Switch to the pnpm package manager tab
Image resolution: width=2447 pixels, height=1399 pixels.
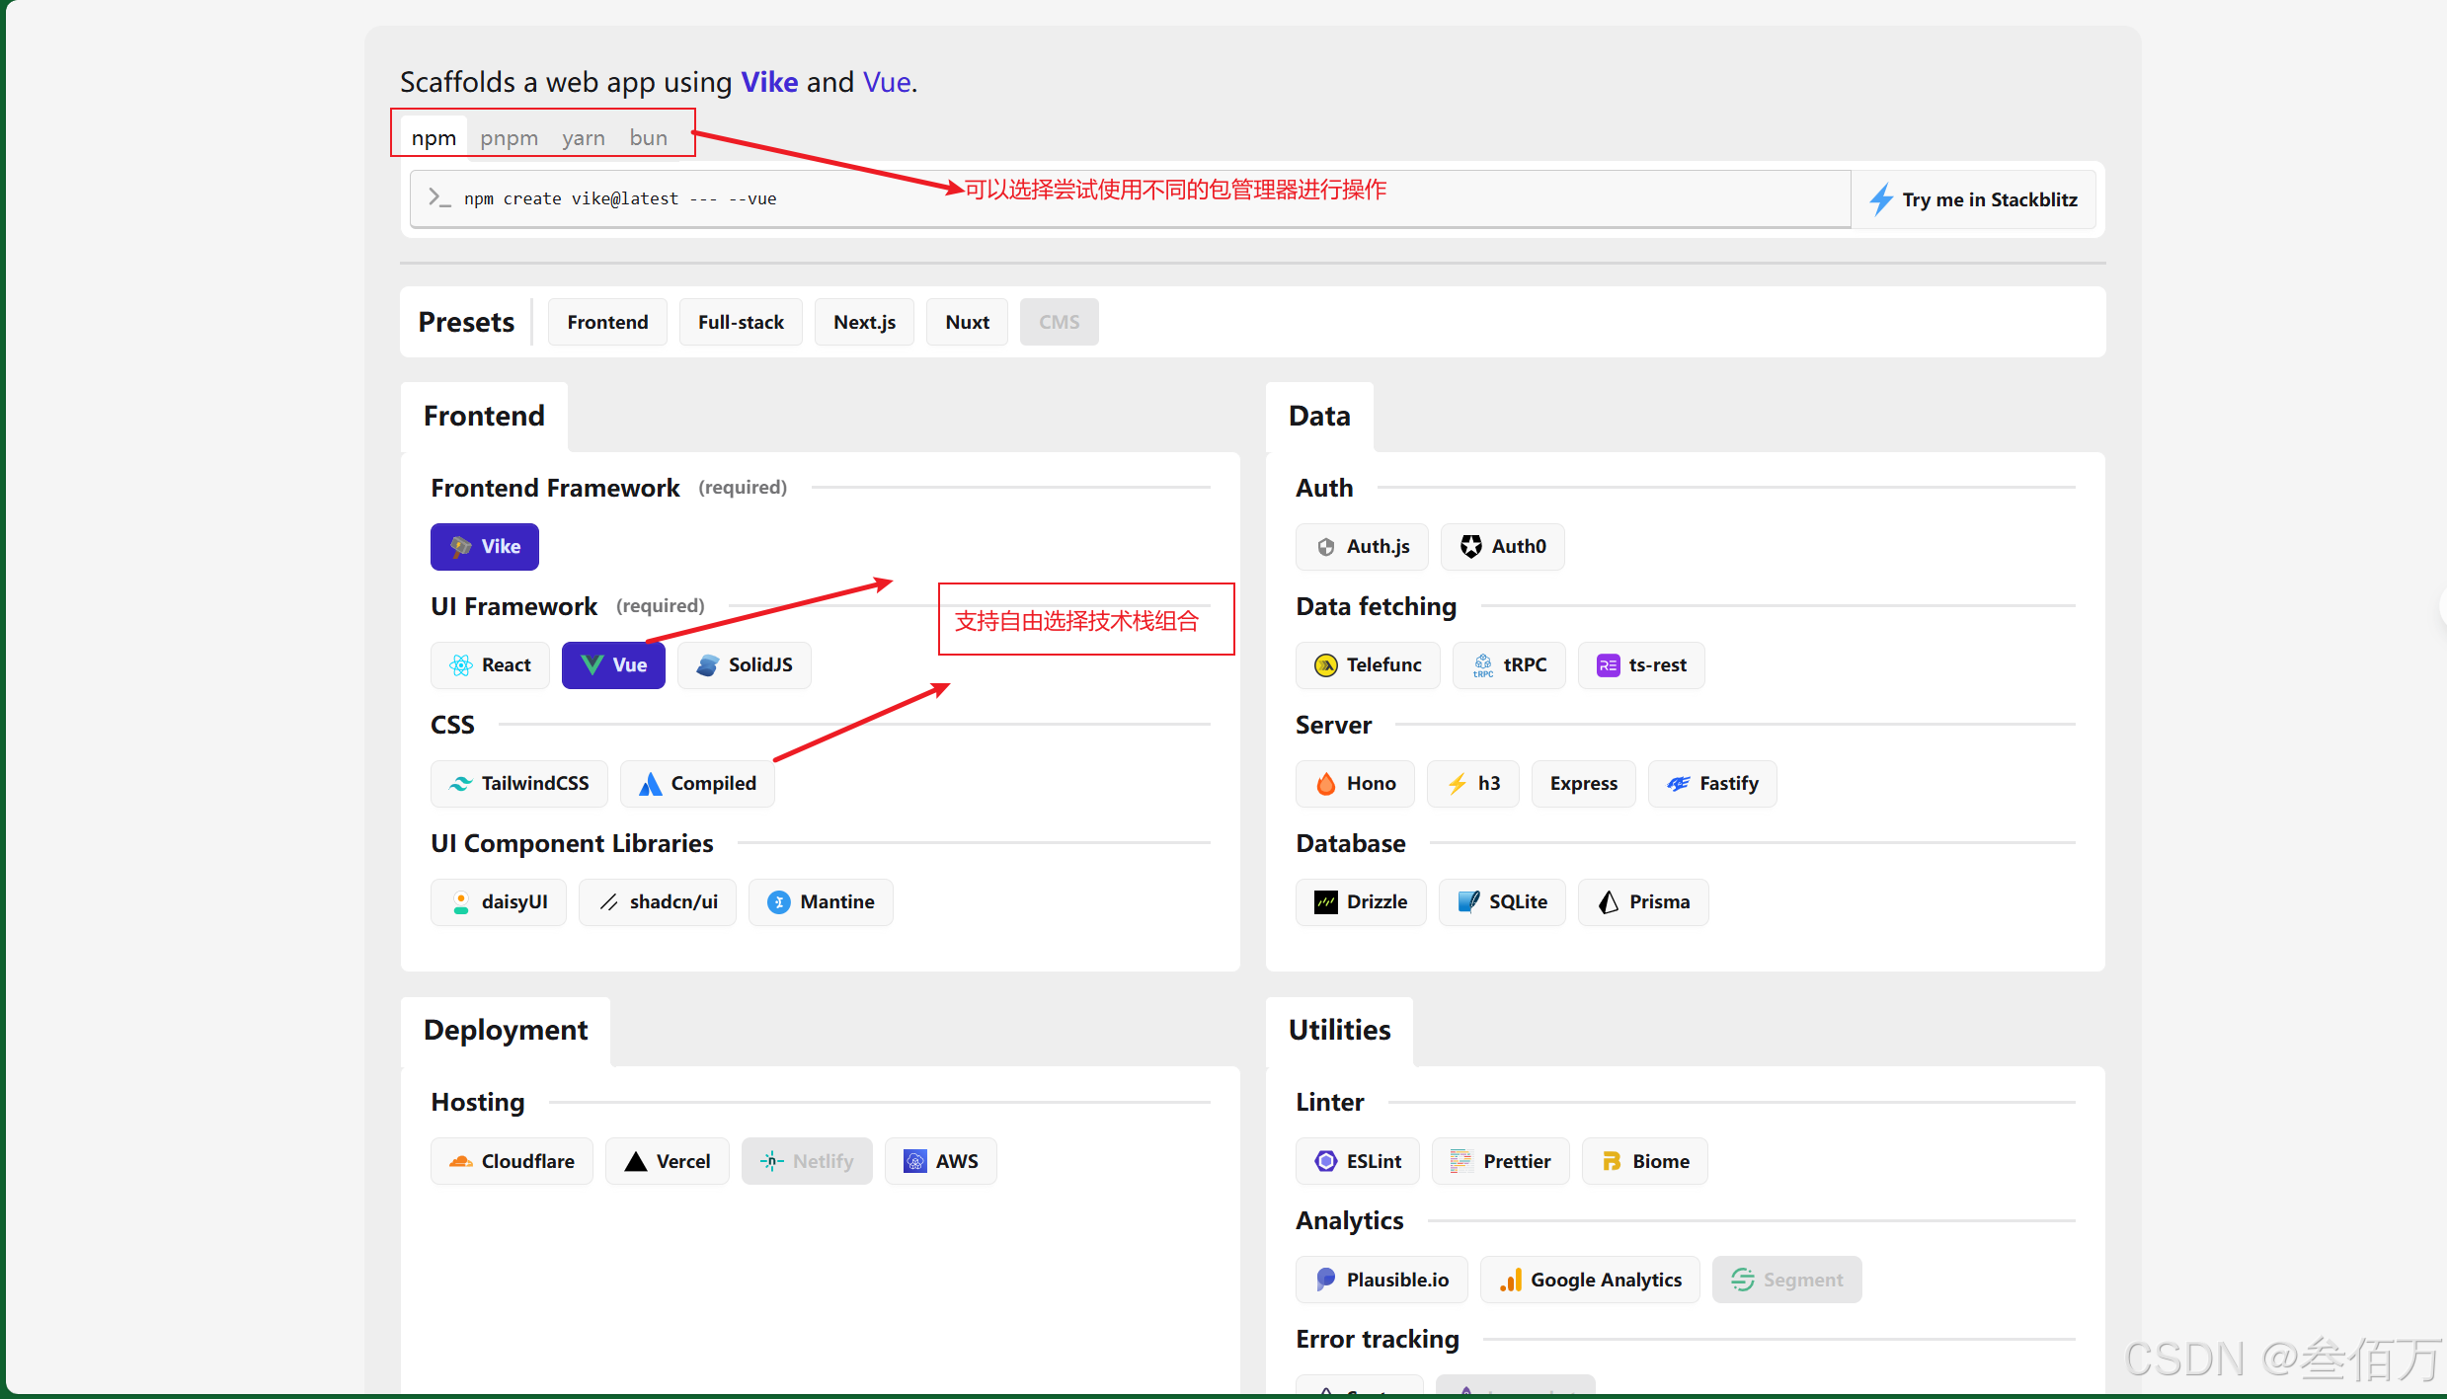pyautogui.click(x=509, y=138)
